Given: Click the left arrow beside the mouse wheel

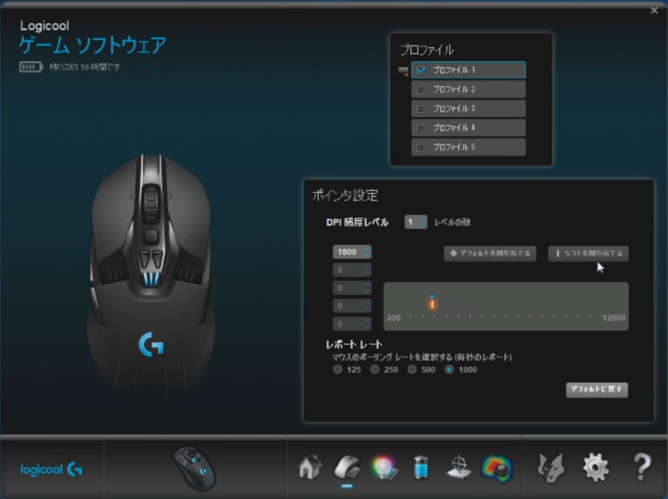Looking at the screenshot, I should pyautogui.click(x=131, y=197).
